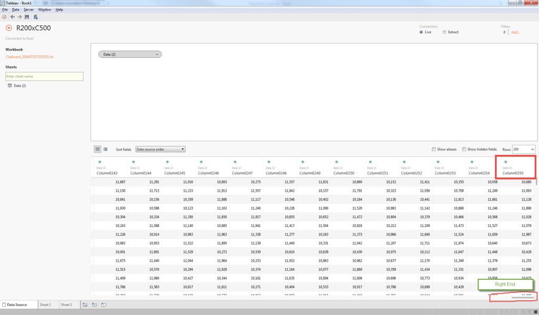The image size is (539, 315).
Task: Click the number type icon for Column0244
Action: coord(133,162)
